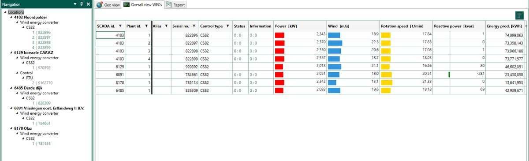
Task: Click 6891 Vlissingen oost, Estlandweg II B.V. label
Action: coord(49,108)
